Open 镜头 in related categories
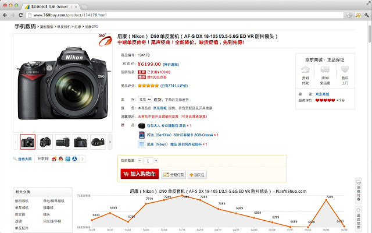The height and width of the screenshot is (233, 372). click(46, 214)
